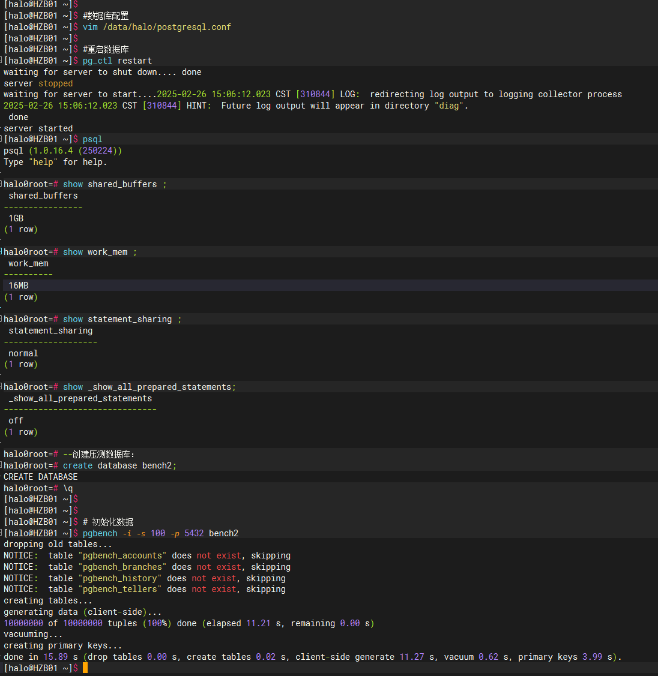Click the "10000000 of 10000000 tuples" progress line

tap(189, 623)
